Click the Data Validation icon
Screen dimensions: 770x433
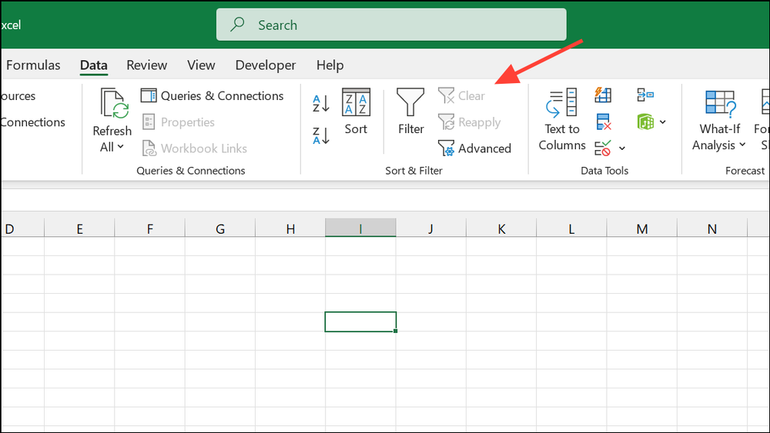click(603, 148)
